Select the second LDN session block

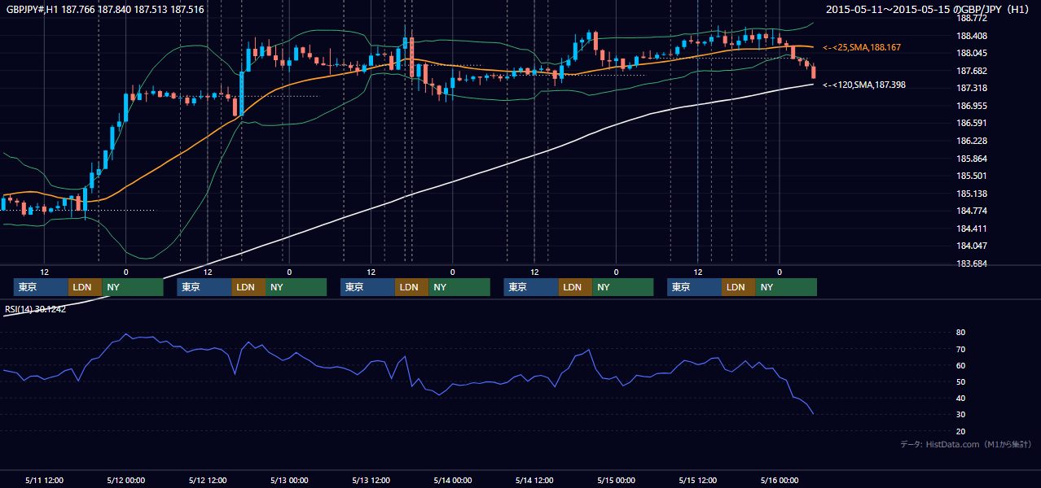pyautogui.click(x=248, y=287)
